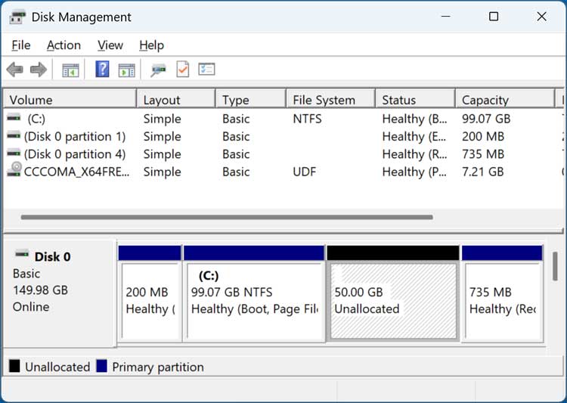Click the Disk 0 drive icon
Image resolution: width=567 pixels, height=403 pixels.
tap(22, 253)
